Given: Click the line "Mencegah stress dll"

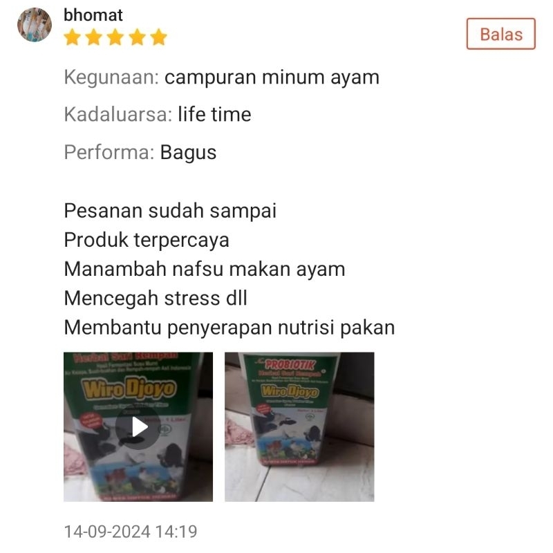Looking at the screenshot, I should click(x=156, y=299).
